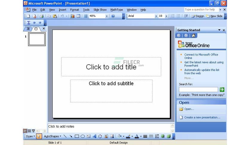Open the font size 18 dropdown

pos(166,16)
